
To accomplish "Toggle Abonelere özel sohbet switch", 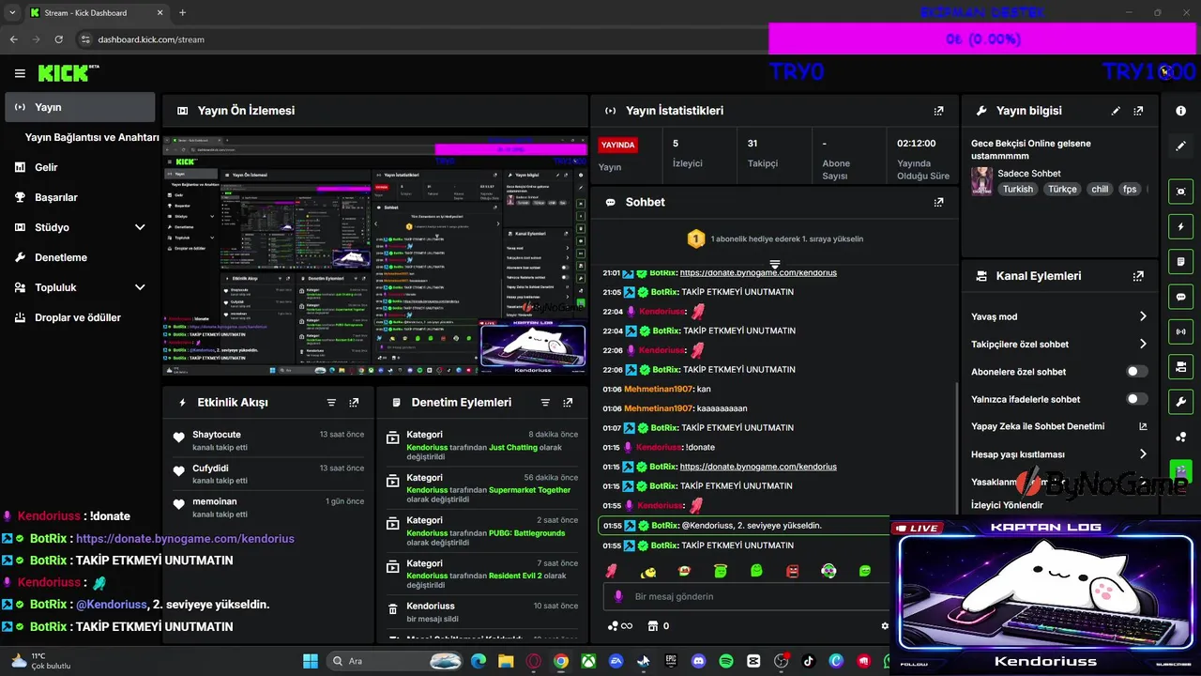I will 1137,372.
